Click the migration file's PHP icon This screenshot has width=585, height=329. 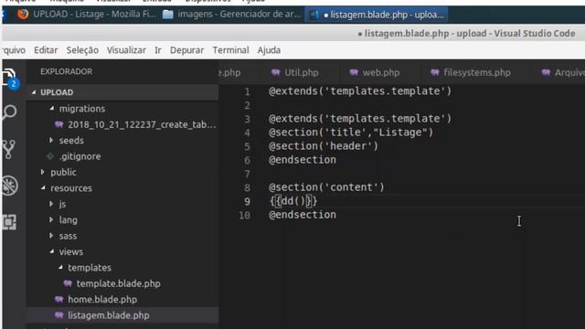click(x=58, y=124)
